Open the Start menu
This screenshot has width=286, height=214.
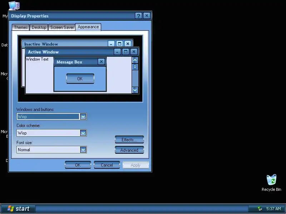click(18, 209)
